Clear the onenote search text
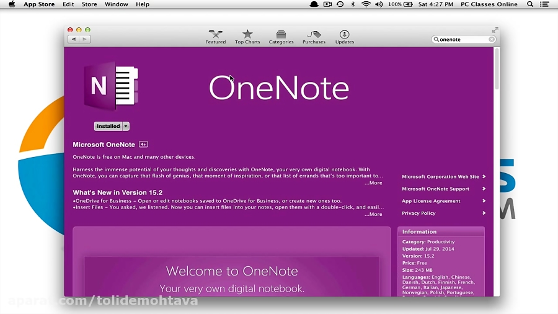Viewport: 558px width, 314px height. pyautogui.click(x=492, y=40)
